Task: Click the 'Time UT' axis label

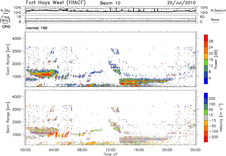Action: point(110,154)
